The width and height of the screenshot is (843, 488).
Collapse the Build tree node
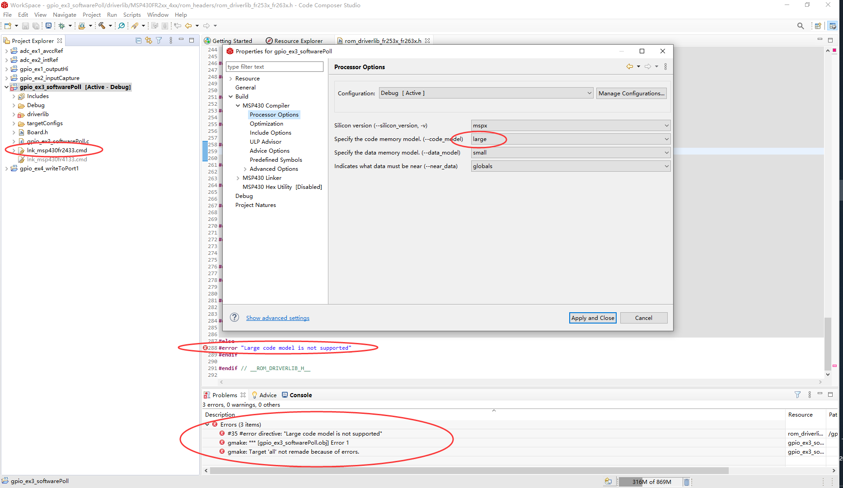point(231,97)
